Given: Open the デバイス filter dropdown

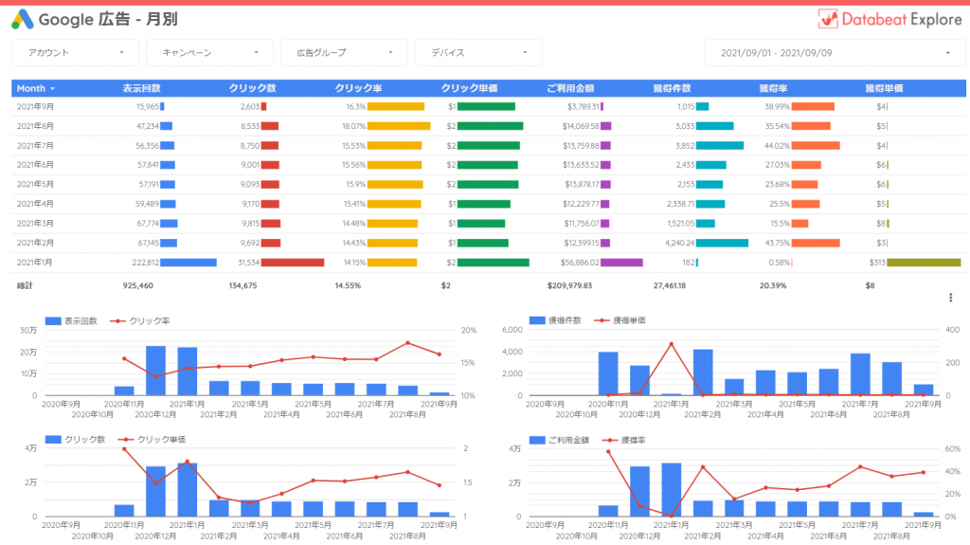Looking at the screenshot, I should [x=477, y=53].
